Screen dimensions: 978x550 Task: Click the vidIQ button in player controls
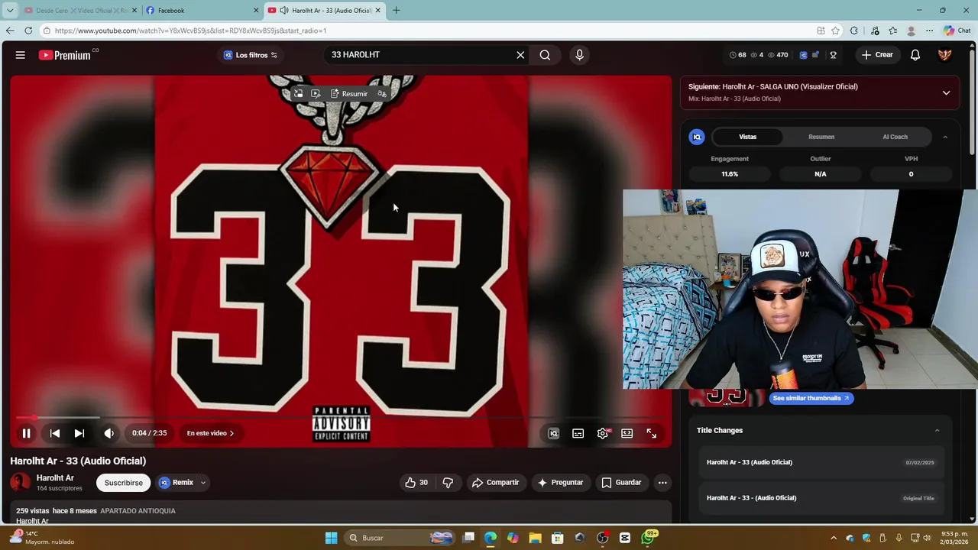click(x=554, y=433)
